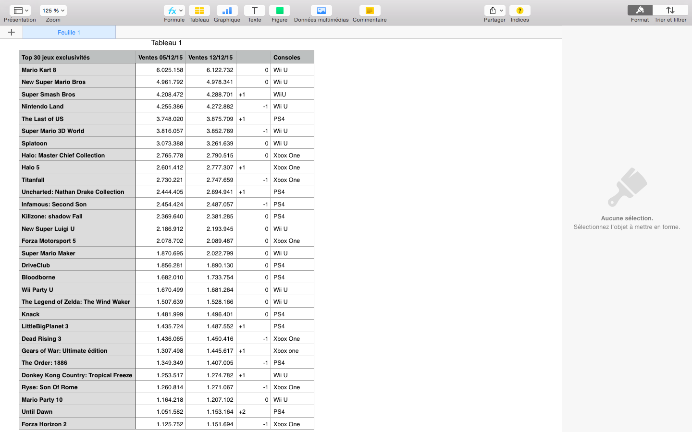Select Uncharted: Nathan Drake Collection cell

click(x=77, y=192)
